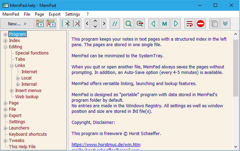Add a new sub-page icon
The image size is (240, 151).
pyautogui.click(x=51, y=24)
